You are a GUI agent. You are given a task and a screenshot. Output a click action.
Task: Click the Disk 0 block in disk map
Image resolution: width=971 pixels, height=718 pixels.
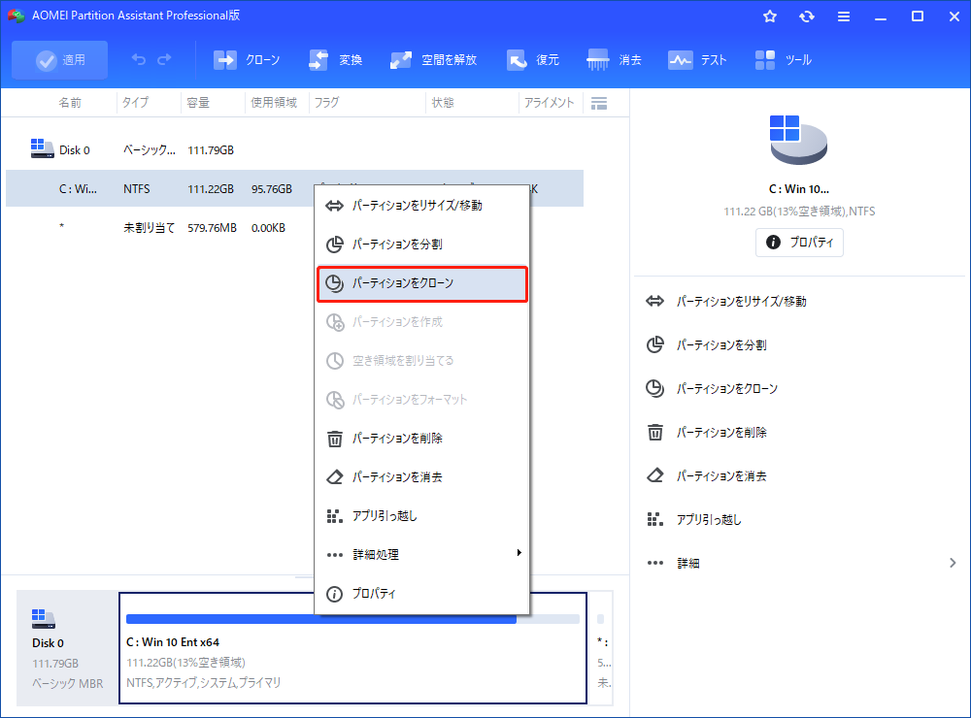pyautogui.click(x=67, y=648)
